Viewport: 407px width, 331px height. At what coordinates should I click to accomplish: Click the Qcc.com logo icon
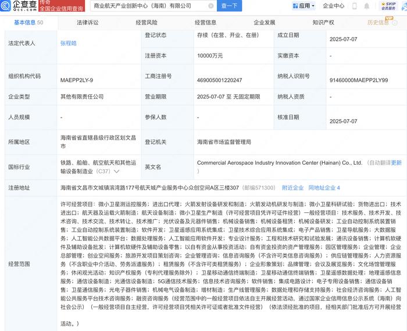[5, 5]
